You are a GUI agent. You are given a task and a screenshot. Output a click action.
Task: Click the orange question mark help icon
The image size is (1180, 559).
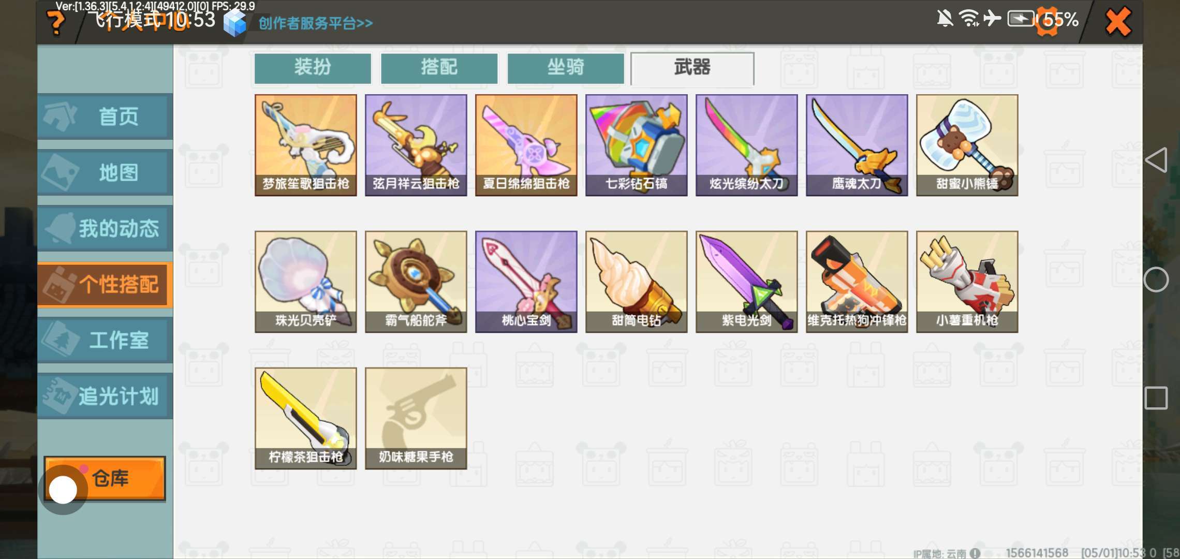(x=56, y=23)
